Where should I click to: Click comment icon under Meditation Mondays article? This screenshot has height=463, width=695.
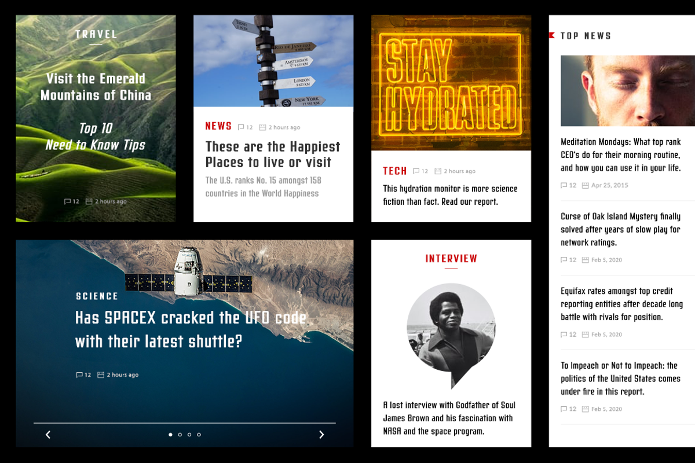click(564, 185)
